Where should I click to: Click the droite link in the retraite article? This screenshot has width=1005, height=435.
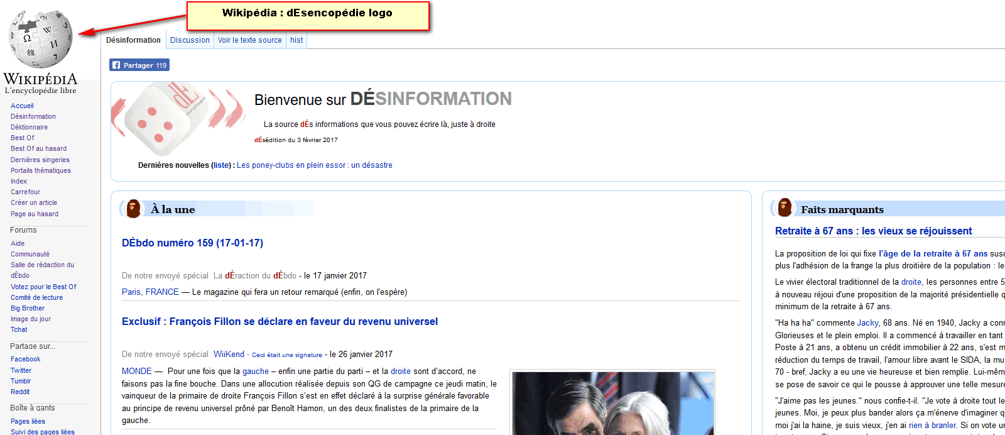[911, 282]
